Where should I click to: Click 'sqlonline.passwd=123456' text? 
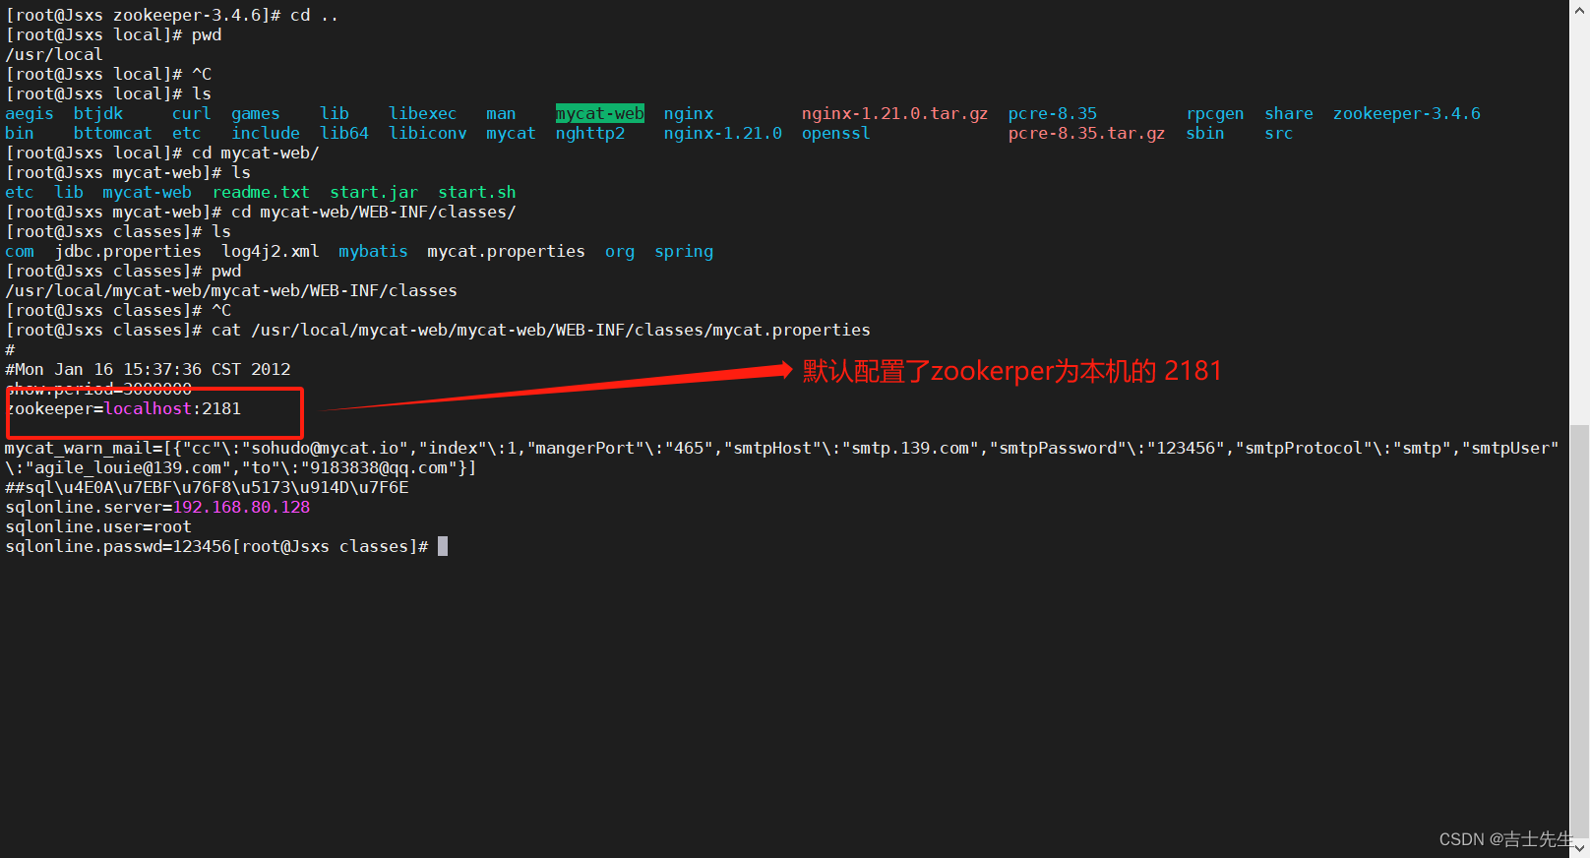[x=118, y=546]
